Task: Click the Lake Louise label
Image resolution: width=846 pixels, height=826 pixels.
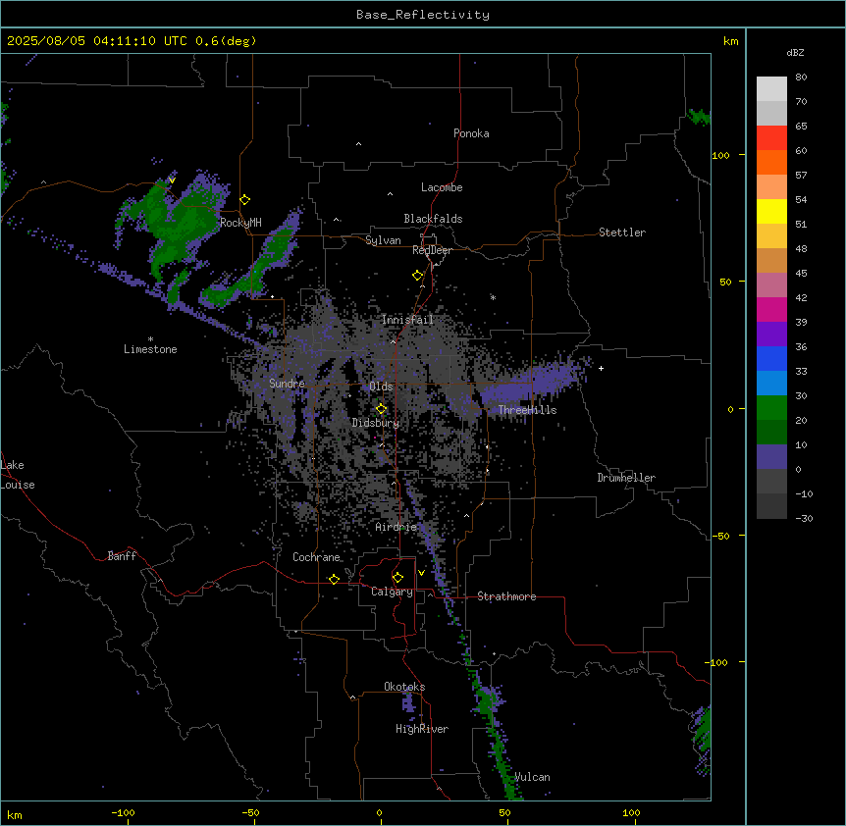Action: [18, 475]
